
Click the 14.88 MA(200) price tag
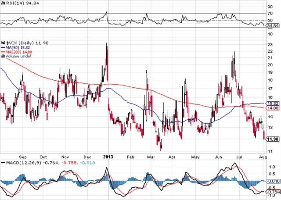(273, 108)
